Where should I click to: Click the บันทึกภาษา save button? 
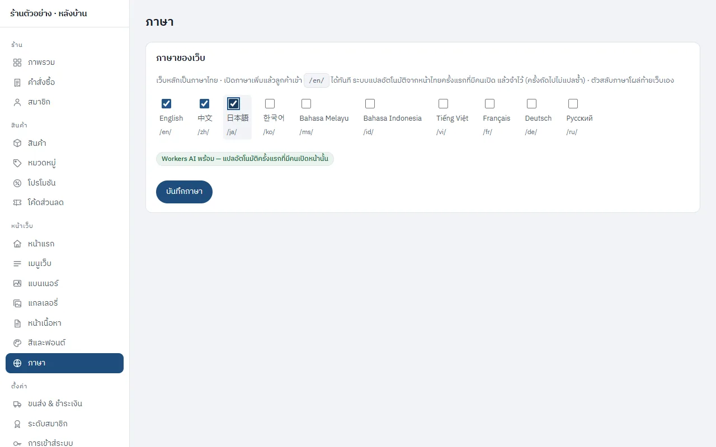click(184, 192)
